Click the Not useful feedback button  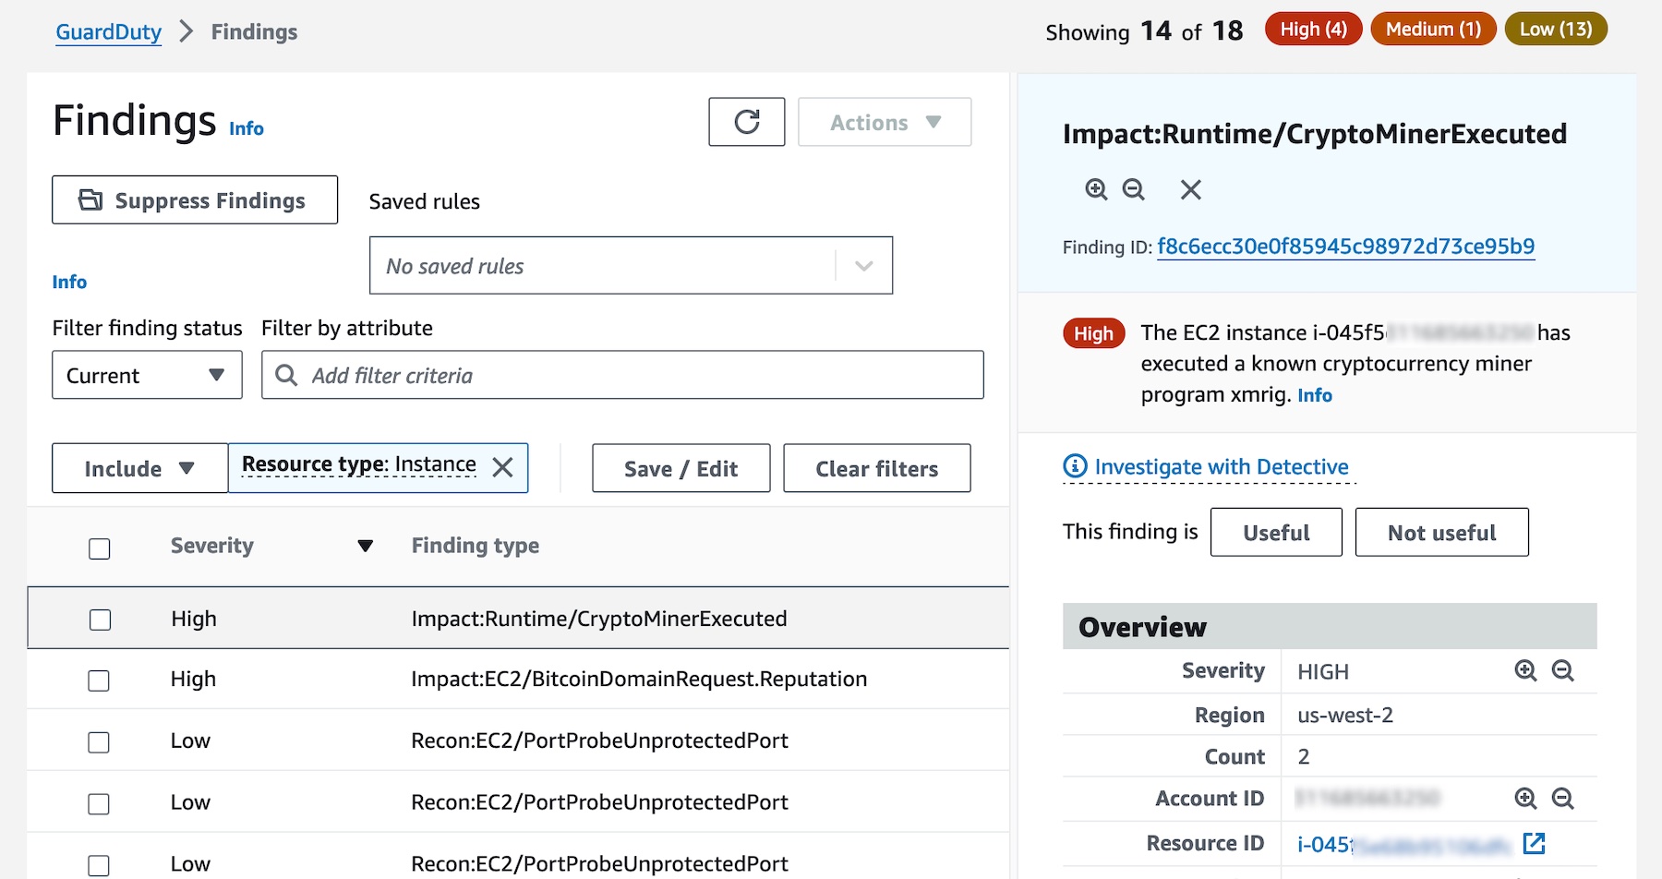[x=1441, y=532]
